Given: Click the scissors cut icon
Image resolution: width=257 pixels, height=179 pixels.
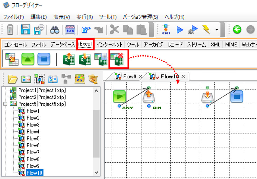Looking at the screenshot, I should [x=114, y=29].
